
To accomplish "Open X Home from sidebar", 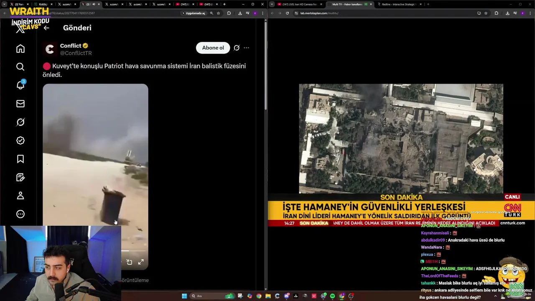I will [20, 48].
